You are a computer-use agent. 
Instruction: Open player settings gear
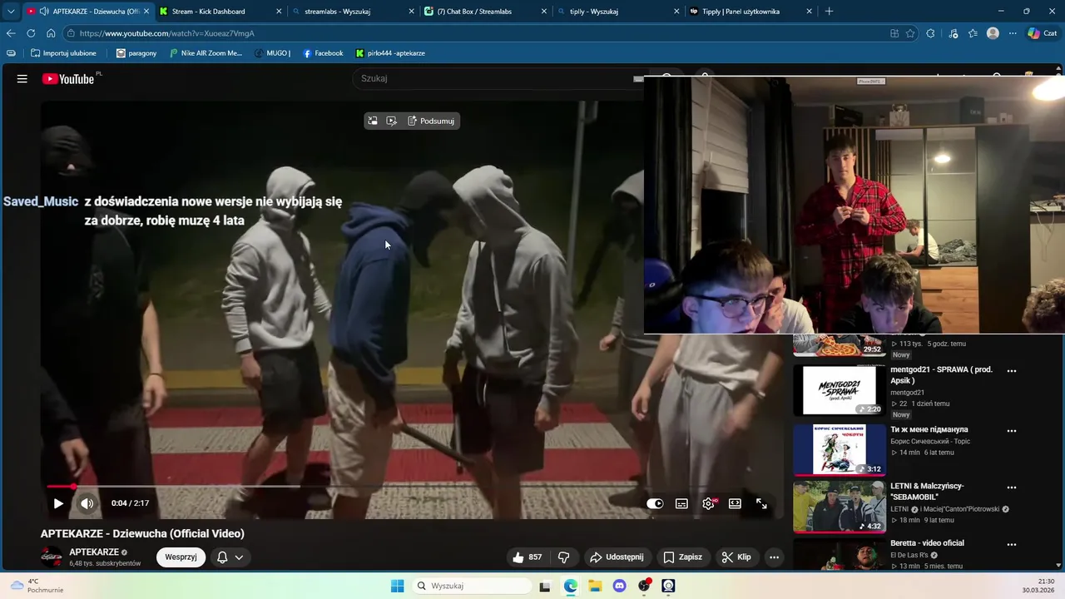(708, 503)
